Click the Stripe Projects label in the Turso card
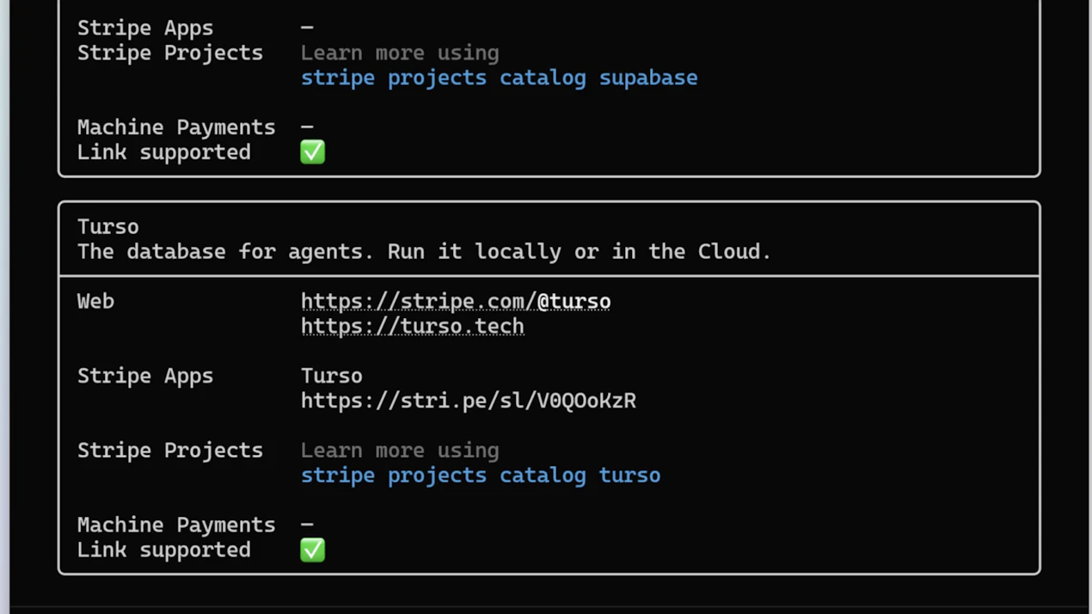Screen dimensions: 1092x614 click(170, 451)
